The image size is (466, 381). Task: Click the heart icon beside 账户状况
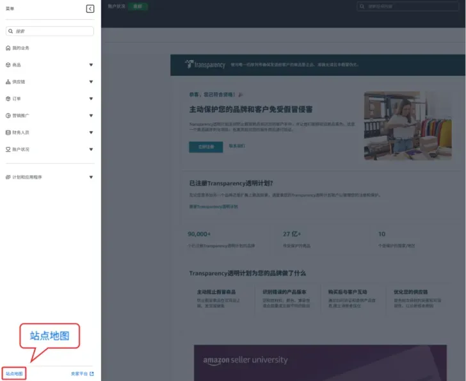pyautogui.click(x=8, y=149)
